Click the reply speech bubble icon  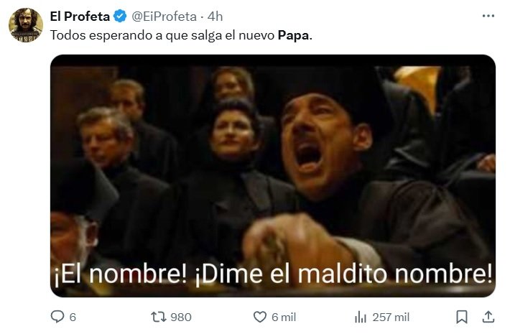pos(57,317)
